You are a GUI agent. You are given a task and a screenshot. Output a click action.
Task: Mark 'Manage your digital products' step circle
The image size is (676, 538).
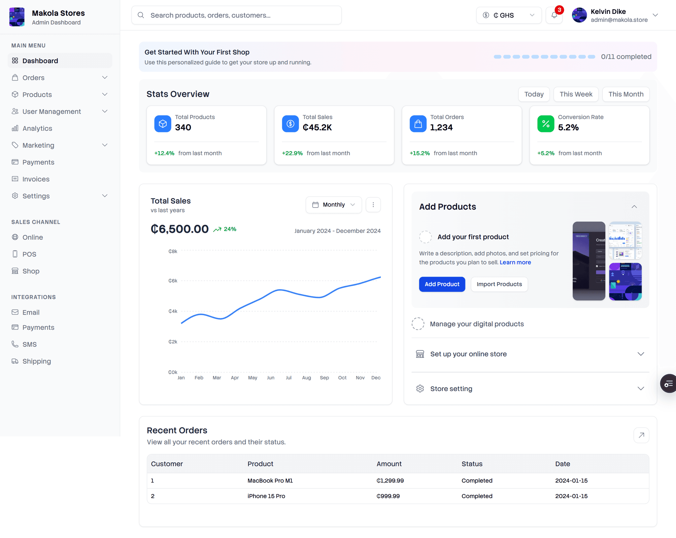click(x=418, y=324)
